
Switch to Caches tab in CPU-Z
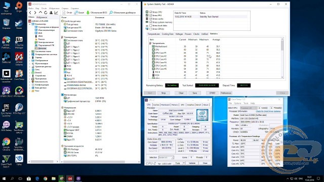(x=156, y=105)
